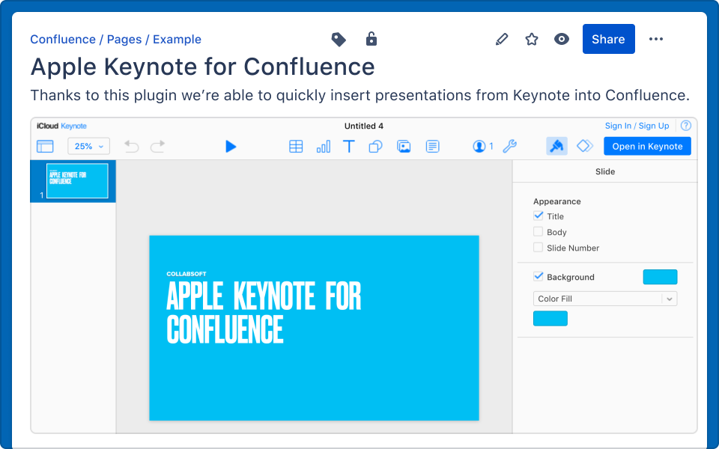719x449 pixels.
Task: Enable the Body checkbox
Action: pyautogui.click(x=538, y=232)
